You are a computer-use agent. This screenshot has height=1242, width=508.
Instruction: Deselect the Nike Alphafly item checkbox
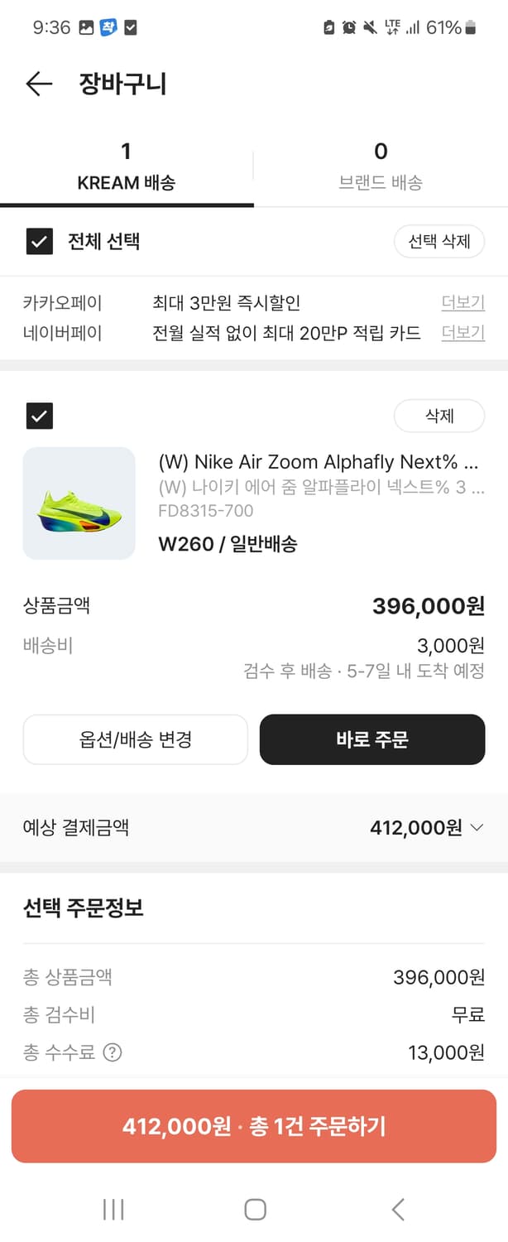tap(39, 416)
